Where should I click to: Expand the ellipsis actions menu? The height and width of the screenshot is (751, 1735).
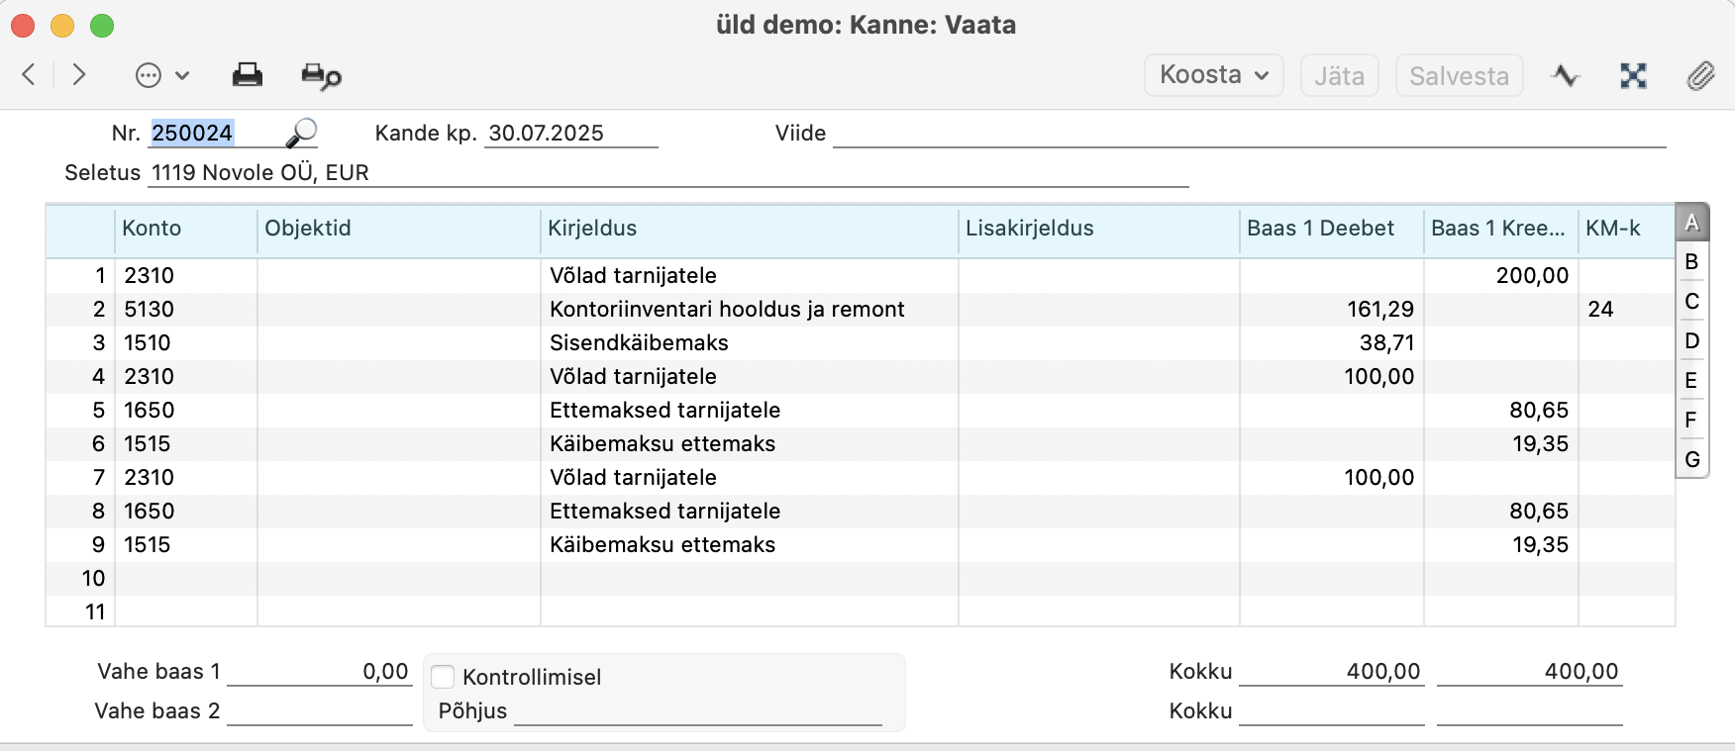[x=161, y=75]
